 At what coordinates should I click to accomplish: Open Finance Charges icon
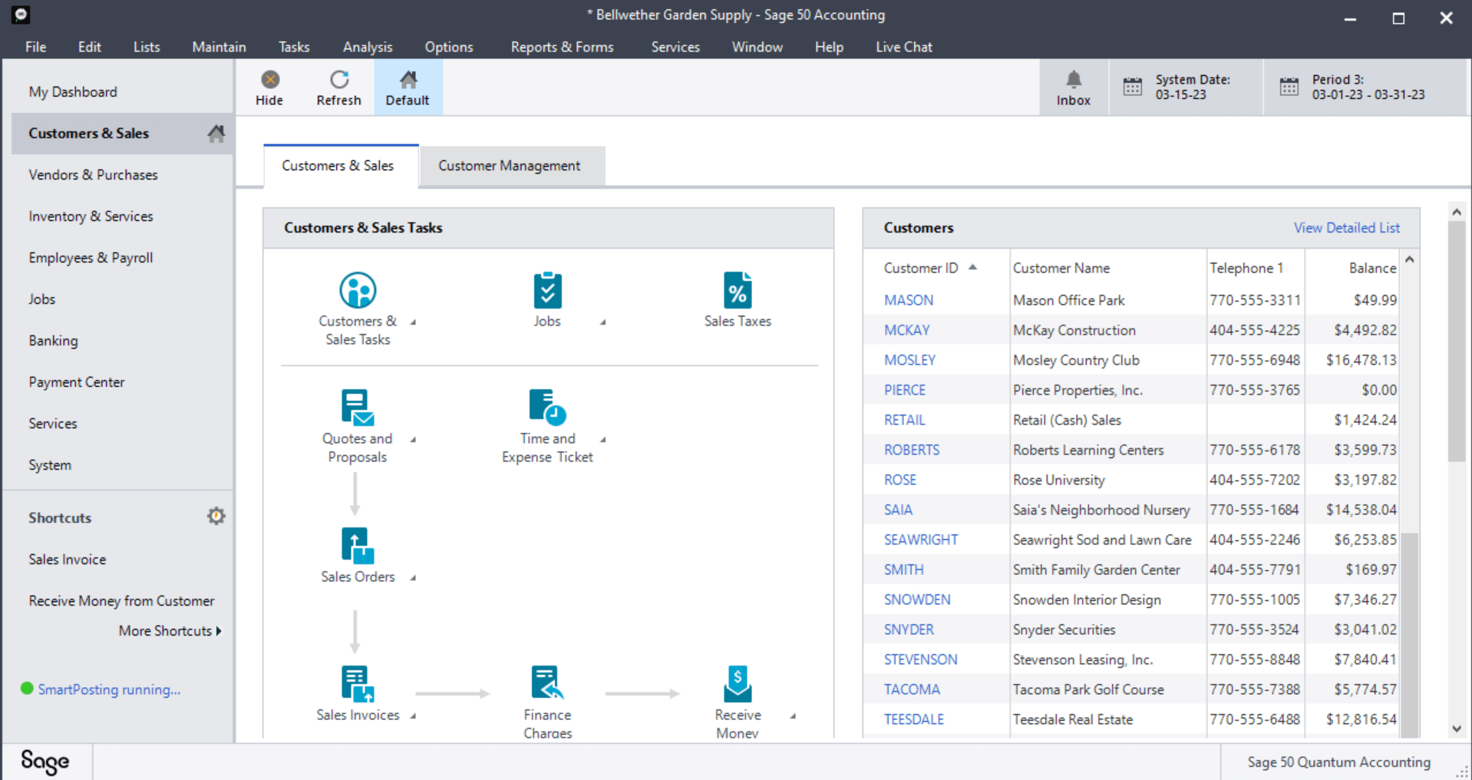547,683
